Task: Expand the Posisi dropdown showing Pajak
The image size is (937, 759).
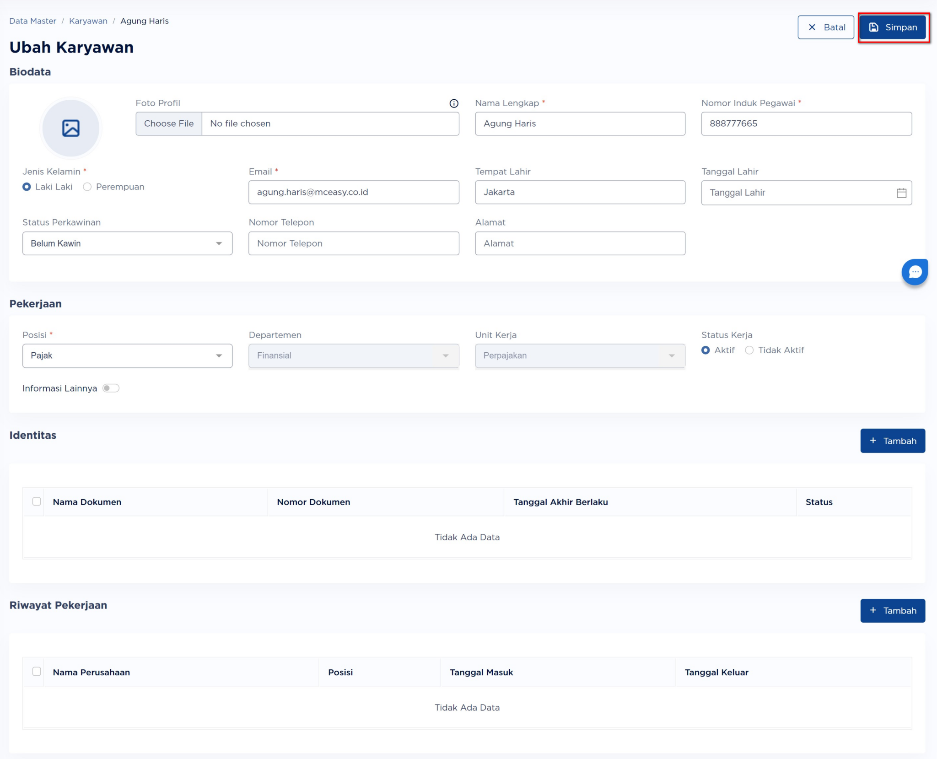Action: point(127,355)
